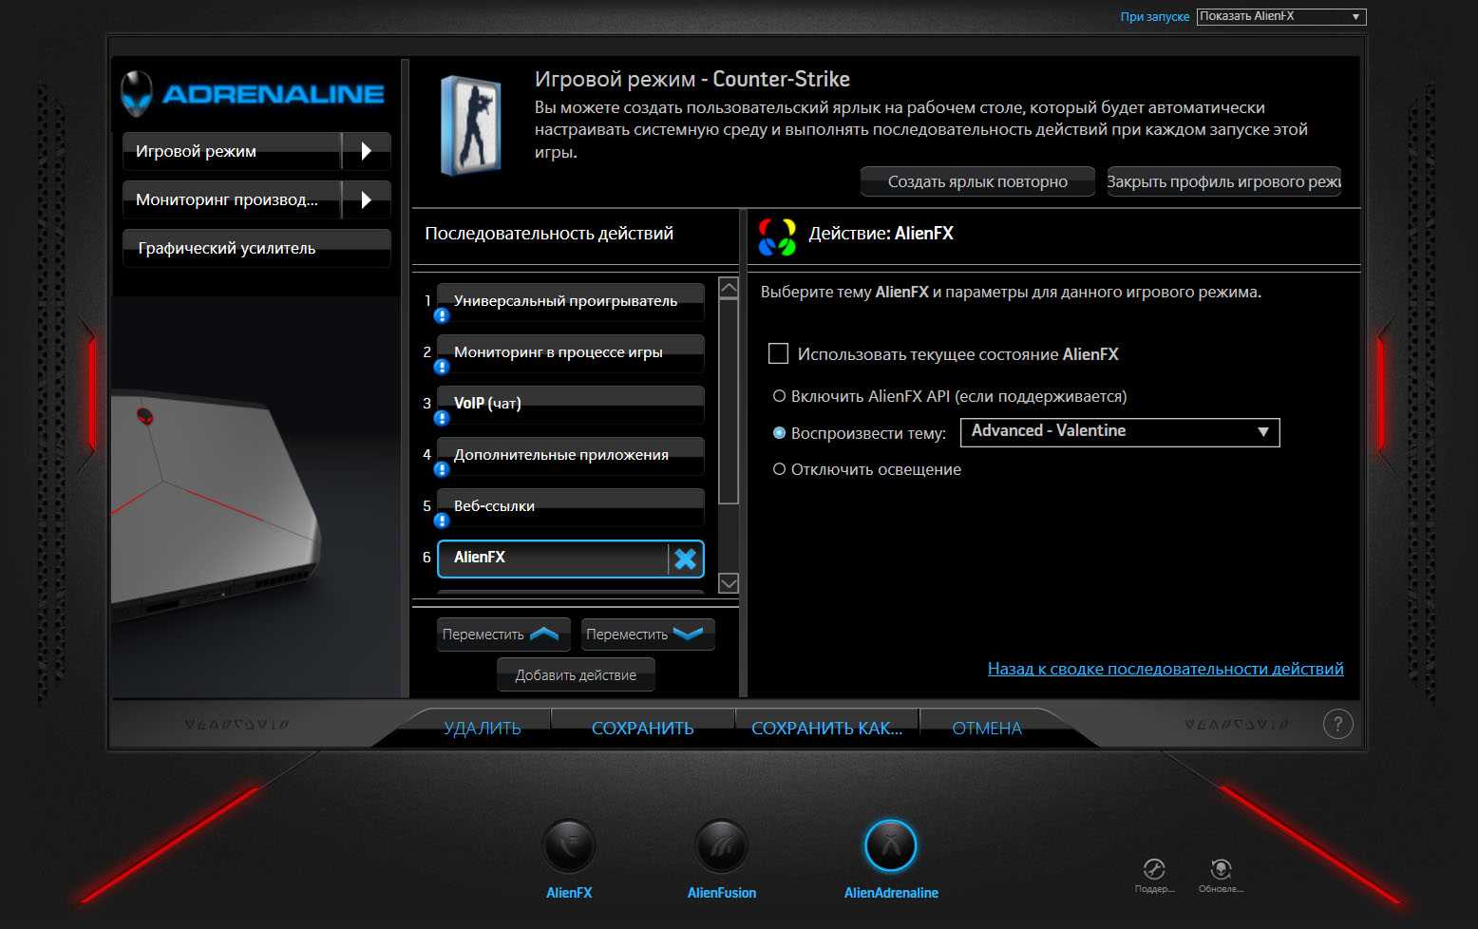
Task: Click info badge on Веб-ссылки
Action: pyautogui.click(x=442, y=521)
